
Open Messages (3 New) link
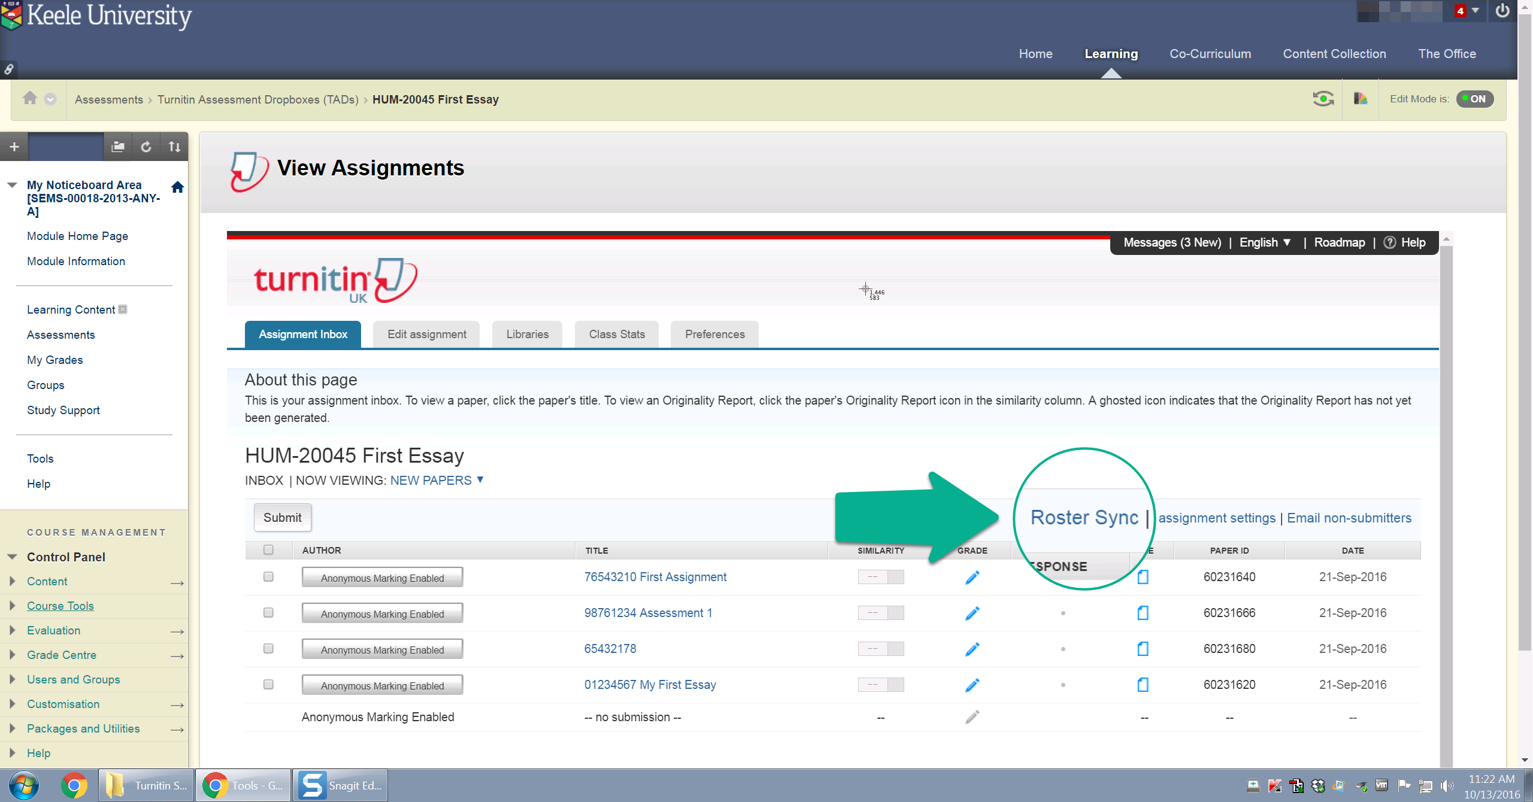tap(1172, 242)
